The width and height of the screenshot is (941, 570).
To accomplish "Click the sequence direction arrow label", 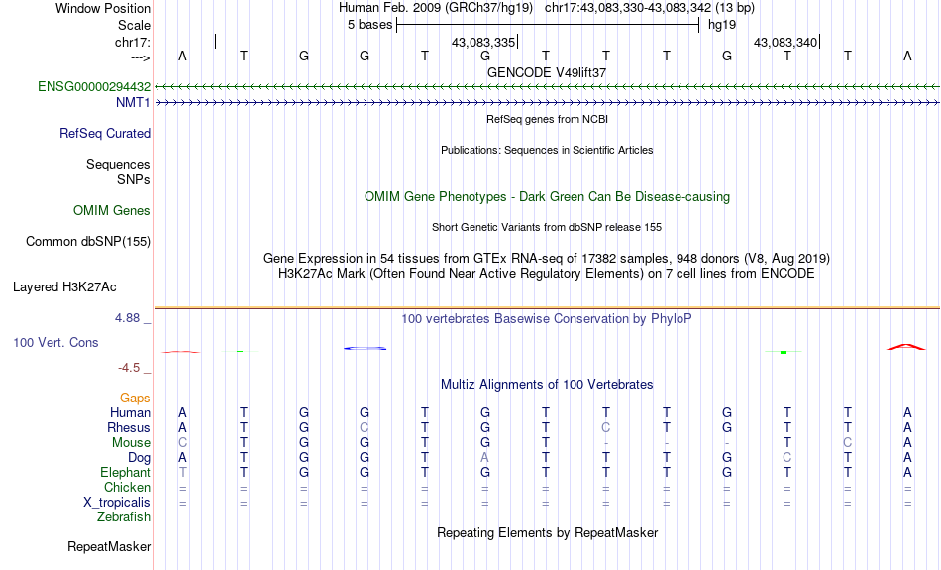I will tap(141, 57).
